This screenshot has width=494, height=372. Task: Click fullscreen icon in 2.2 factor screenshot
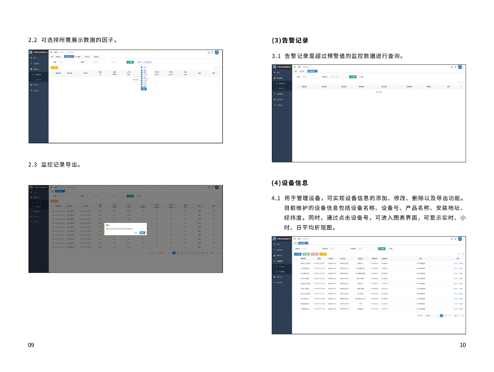pyautogui.click(x=209, y=52)
